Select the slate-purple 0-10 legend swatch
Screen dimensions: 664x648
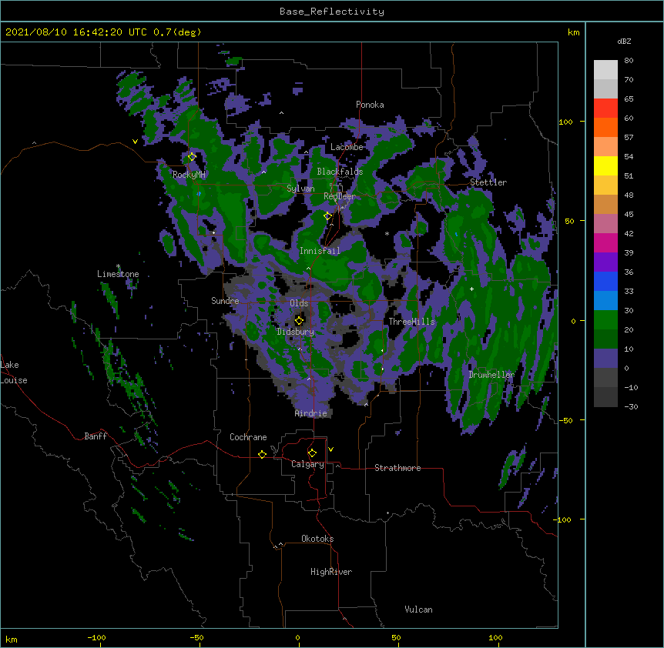(605, 359)
